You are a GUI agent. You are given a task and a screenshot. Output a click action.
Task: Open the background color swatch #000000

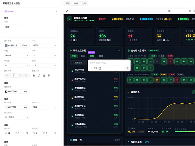coord(6,91)
